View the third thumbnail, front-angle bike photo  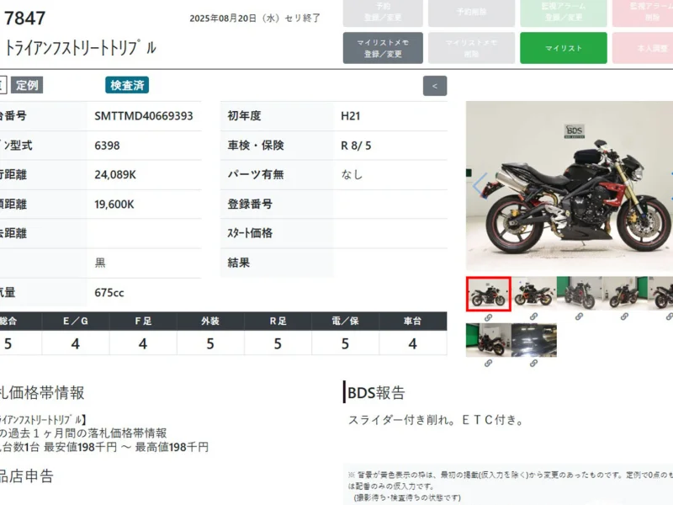tap(580, 293)
